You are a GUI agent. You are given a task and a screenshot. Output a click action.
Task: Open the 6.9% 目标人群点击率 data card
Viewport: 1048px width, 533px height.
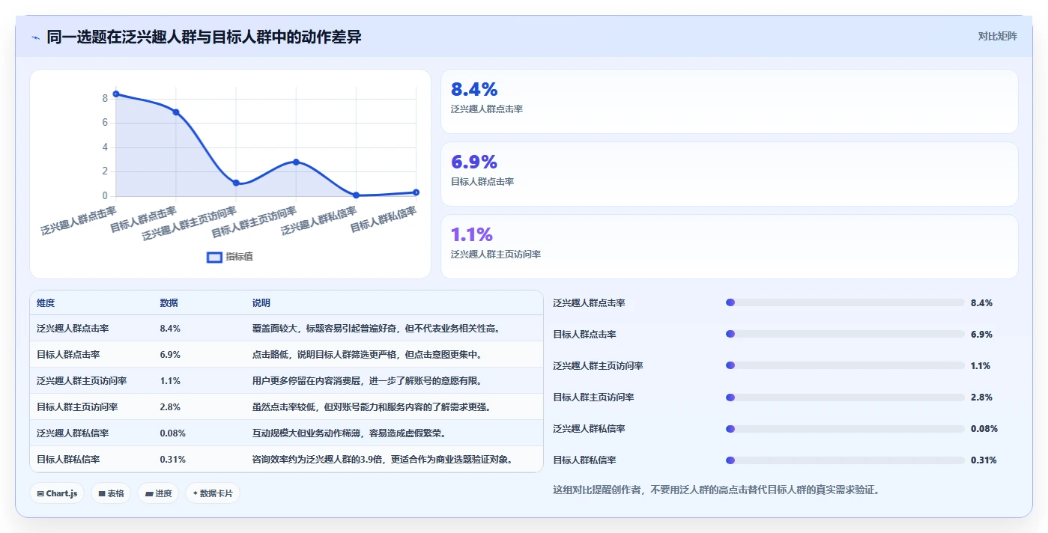(730, 174)
